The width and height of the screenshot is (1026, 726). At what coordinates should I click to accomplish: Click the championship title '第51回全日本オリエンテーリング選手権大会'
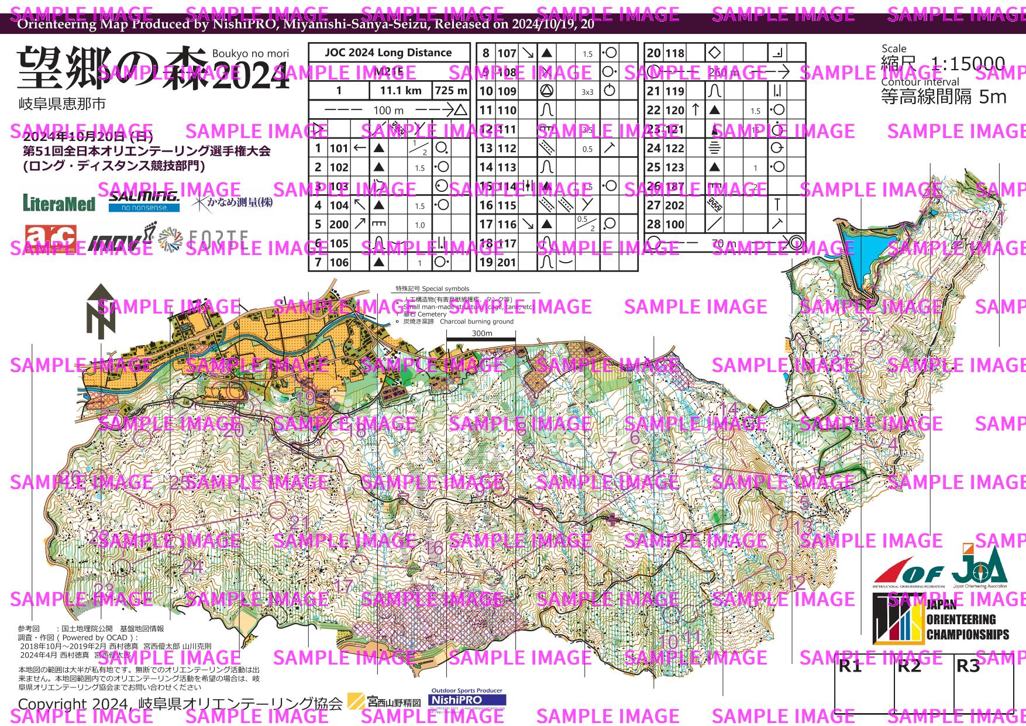coord(146,151)
